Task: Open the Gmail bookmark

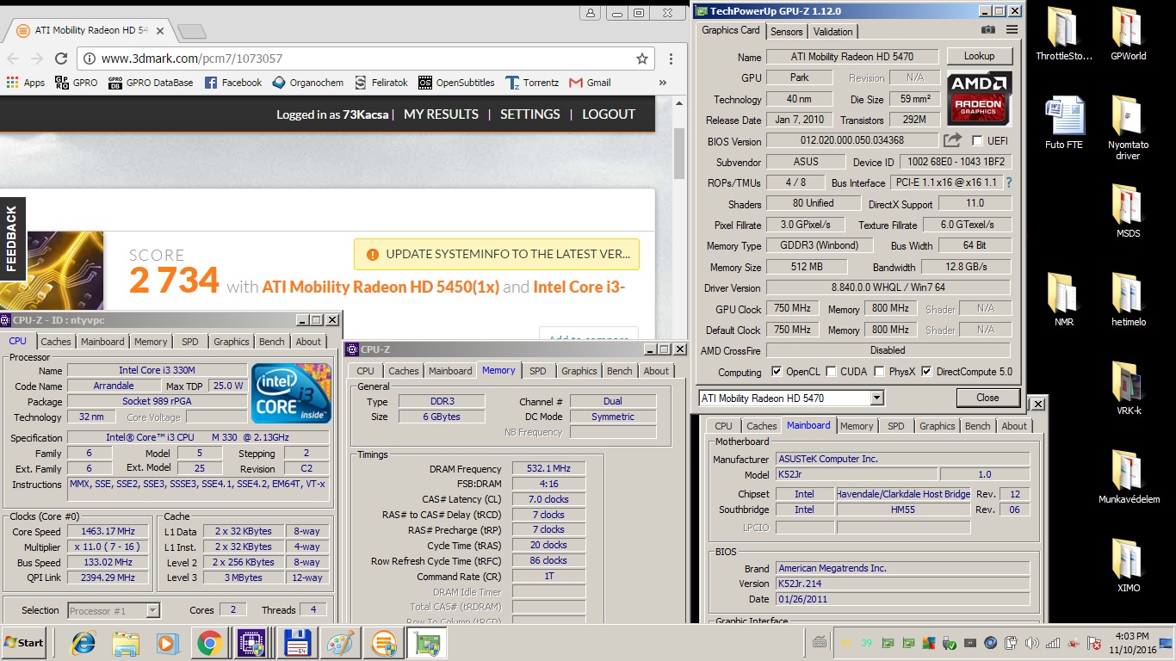Action: 591,83
